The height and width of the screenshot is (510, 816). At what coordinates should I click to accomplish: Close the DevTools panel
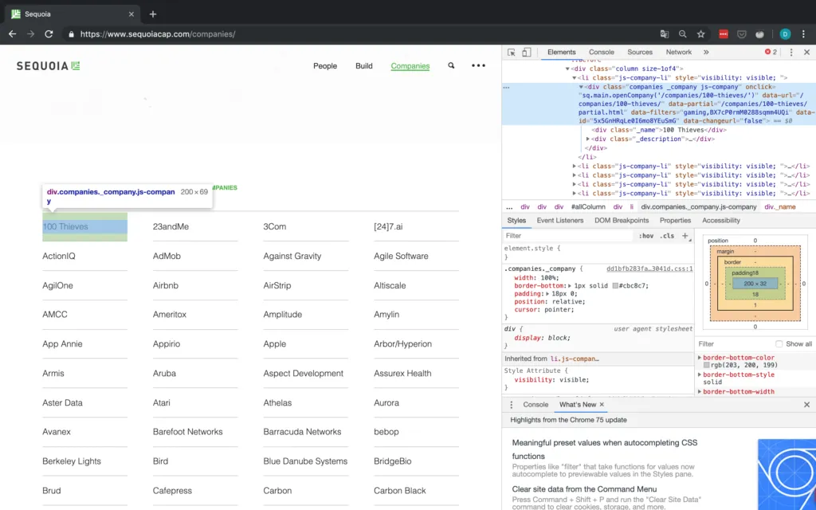click(806, 52)
